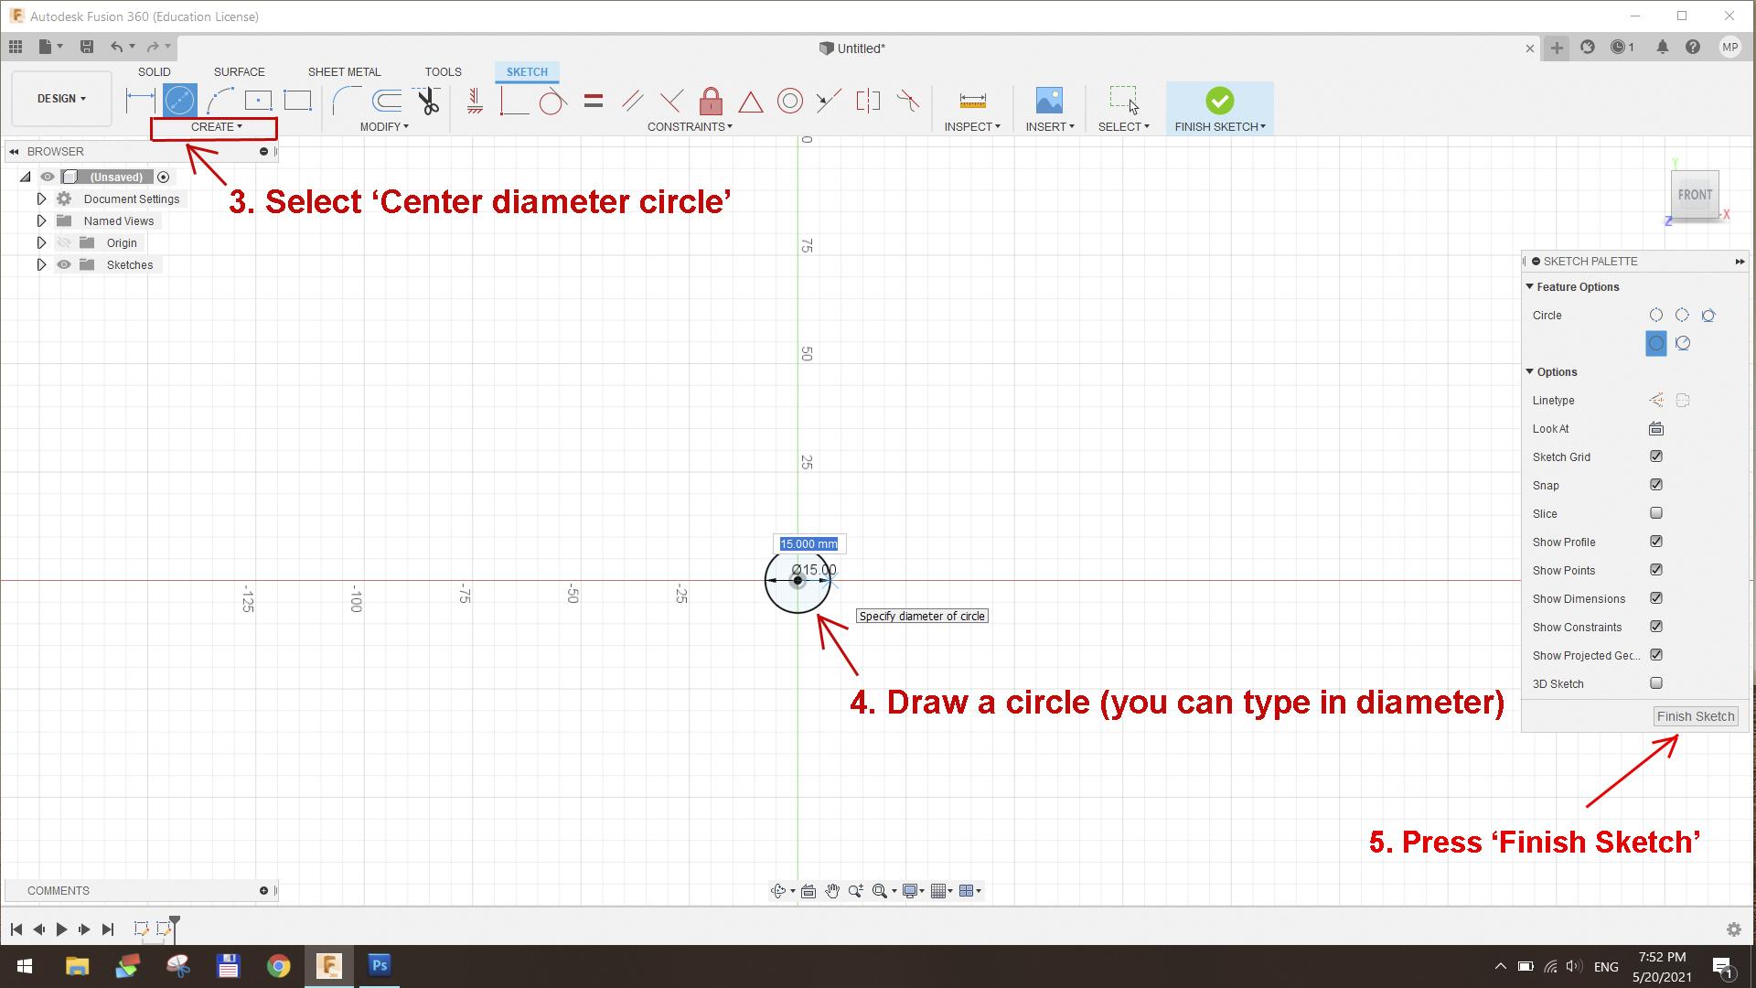This screenshot has height=988, width=1756.
Task: Toggle visibility of Sketches folder
Action: coord(64,264)
